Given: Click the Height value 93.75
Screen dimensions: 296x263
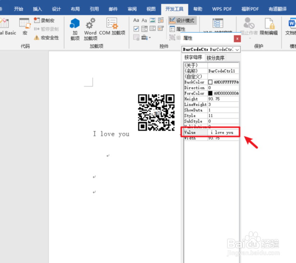Looking at the screenshot, I should pyautogui.click(x=223, y=99).
